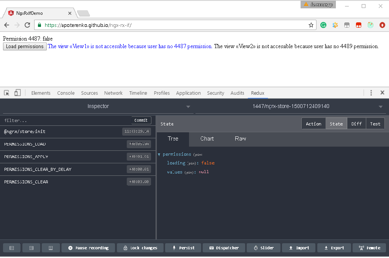The width and height of the screenshot is (389, 258).
Task: Click the red upload-arrow extension icon
Action: pyautogui.click(x=382, y=25)
